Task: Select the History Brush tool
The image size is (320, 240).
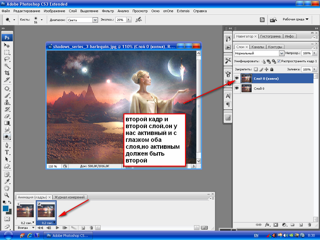Action: point(7,109)
